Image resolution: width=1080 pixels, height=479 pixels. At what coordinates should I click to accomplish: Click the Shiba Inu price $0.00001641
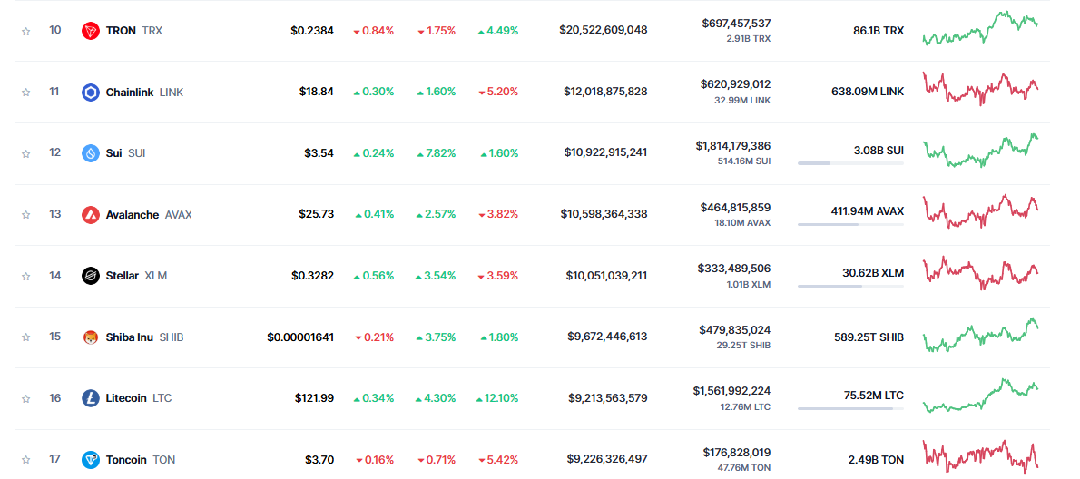pyautogui.click(x=301, y=337)
